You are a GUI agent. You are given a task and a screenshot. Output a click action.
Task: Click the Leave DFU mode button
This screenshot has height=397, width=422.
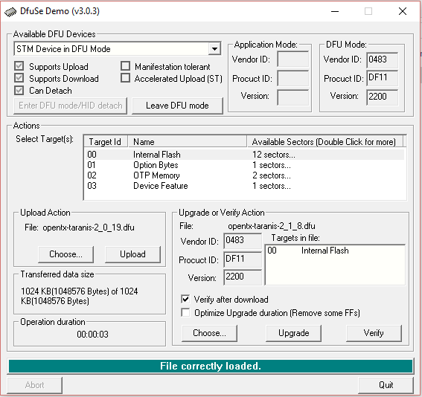(177, 106)
